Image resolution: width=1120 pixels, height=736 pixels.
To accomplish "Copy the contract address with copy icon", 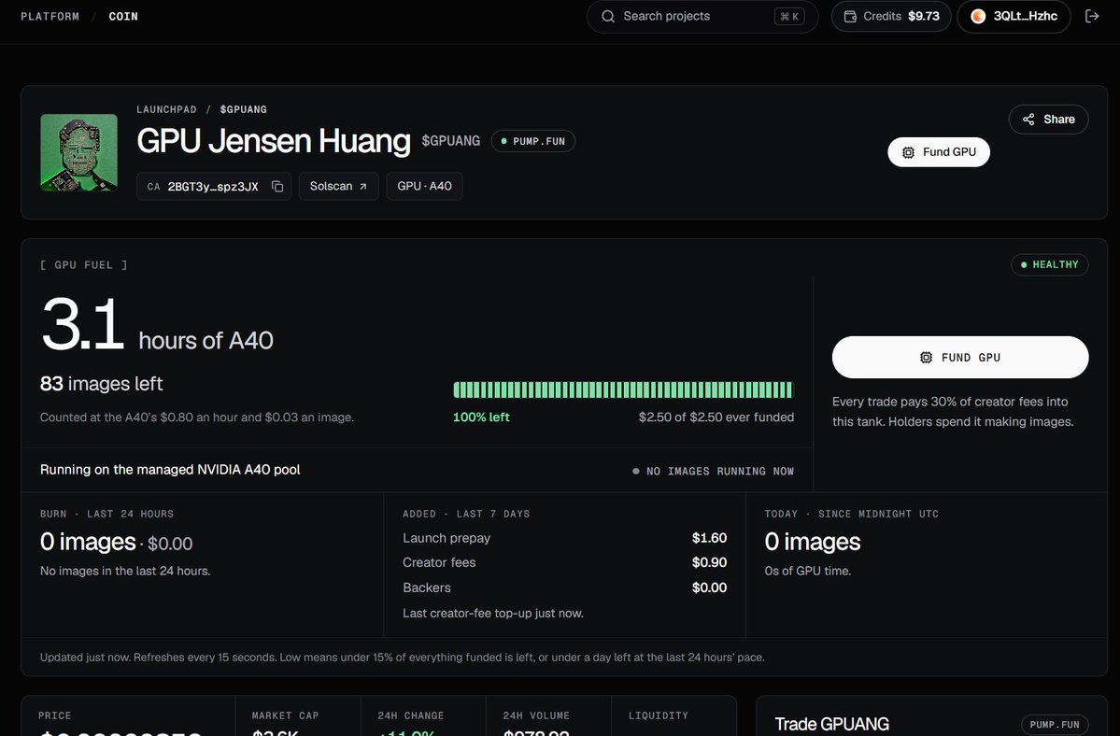I will 277,186.
